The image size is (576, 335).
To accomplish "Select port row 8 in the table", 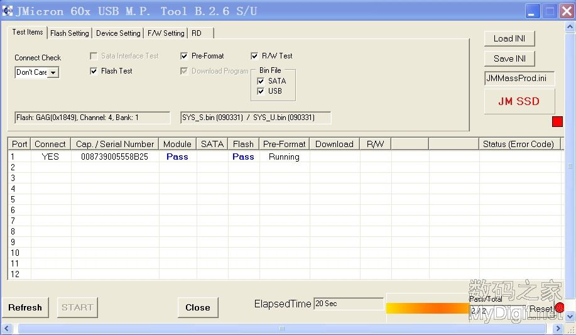I will (285, 232).
